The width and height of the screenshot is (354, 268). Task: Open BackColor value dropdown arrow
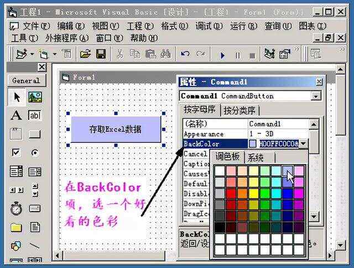click(304, 143)
